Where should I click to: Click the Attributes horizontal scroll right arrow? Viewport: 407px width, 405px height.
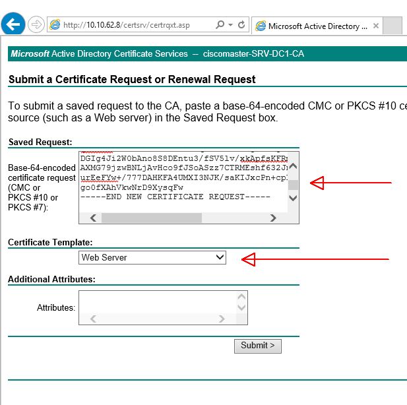click(x=222, y=319)
